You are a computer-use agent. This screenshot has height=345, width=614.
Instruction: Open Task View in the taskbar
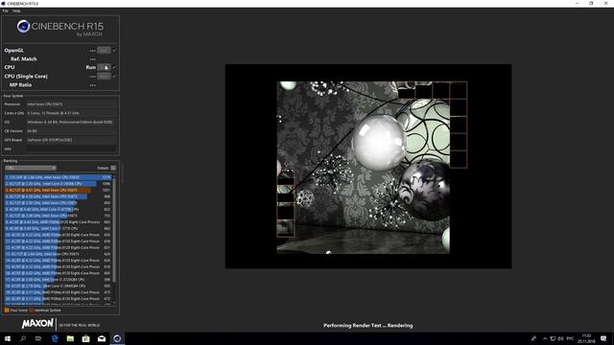tap(38, 338)
